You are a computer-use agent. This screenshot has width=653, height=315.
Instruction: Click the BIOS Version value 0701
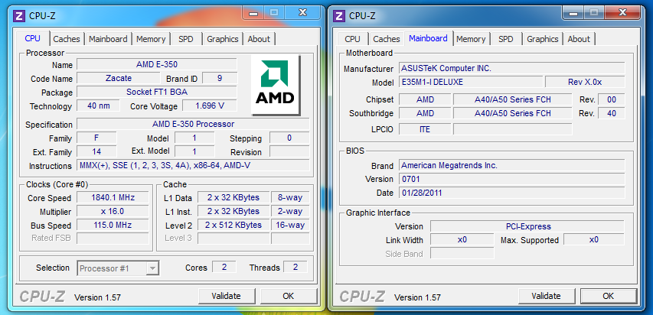pyautogui.click(x=512, y=179)
